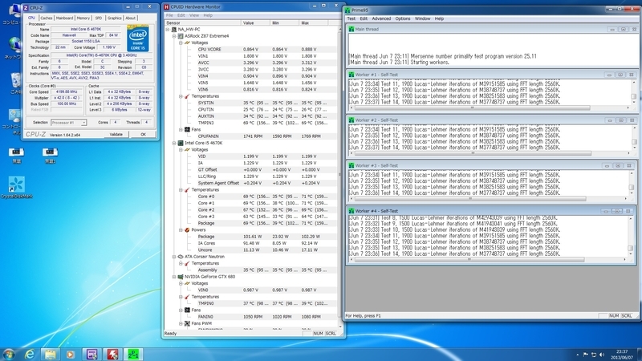Collapse the ASRock Z87 Extreme4 node
The image size is (642, 361).
pyautogui.click(x=174, y=36)
